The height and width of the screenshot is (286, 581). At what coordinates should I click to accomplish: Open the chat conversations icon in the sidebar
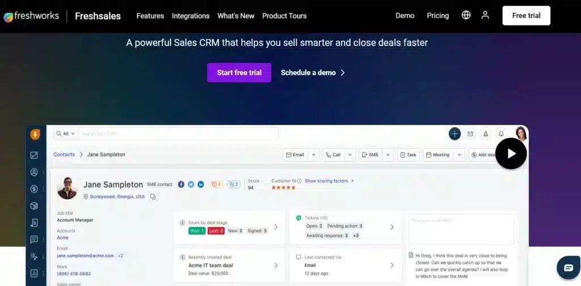[x=34, y=240]
